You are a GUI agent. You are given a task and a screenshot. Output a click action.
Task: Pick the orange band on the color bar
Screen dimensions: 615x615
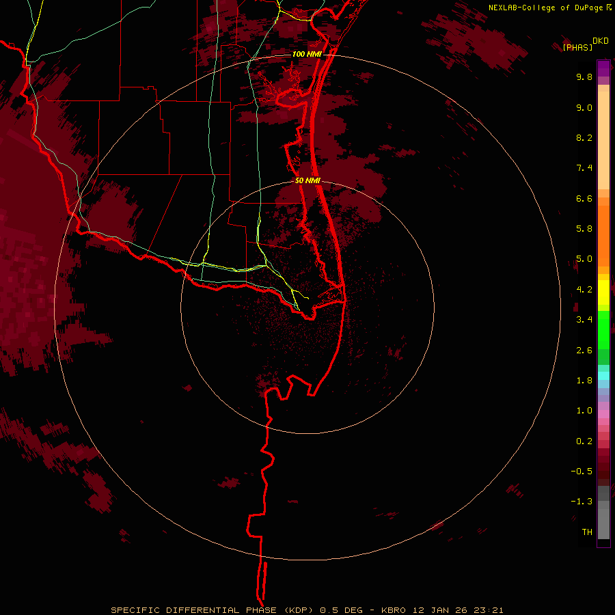(x=603, y=235)
